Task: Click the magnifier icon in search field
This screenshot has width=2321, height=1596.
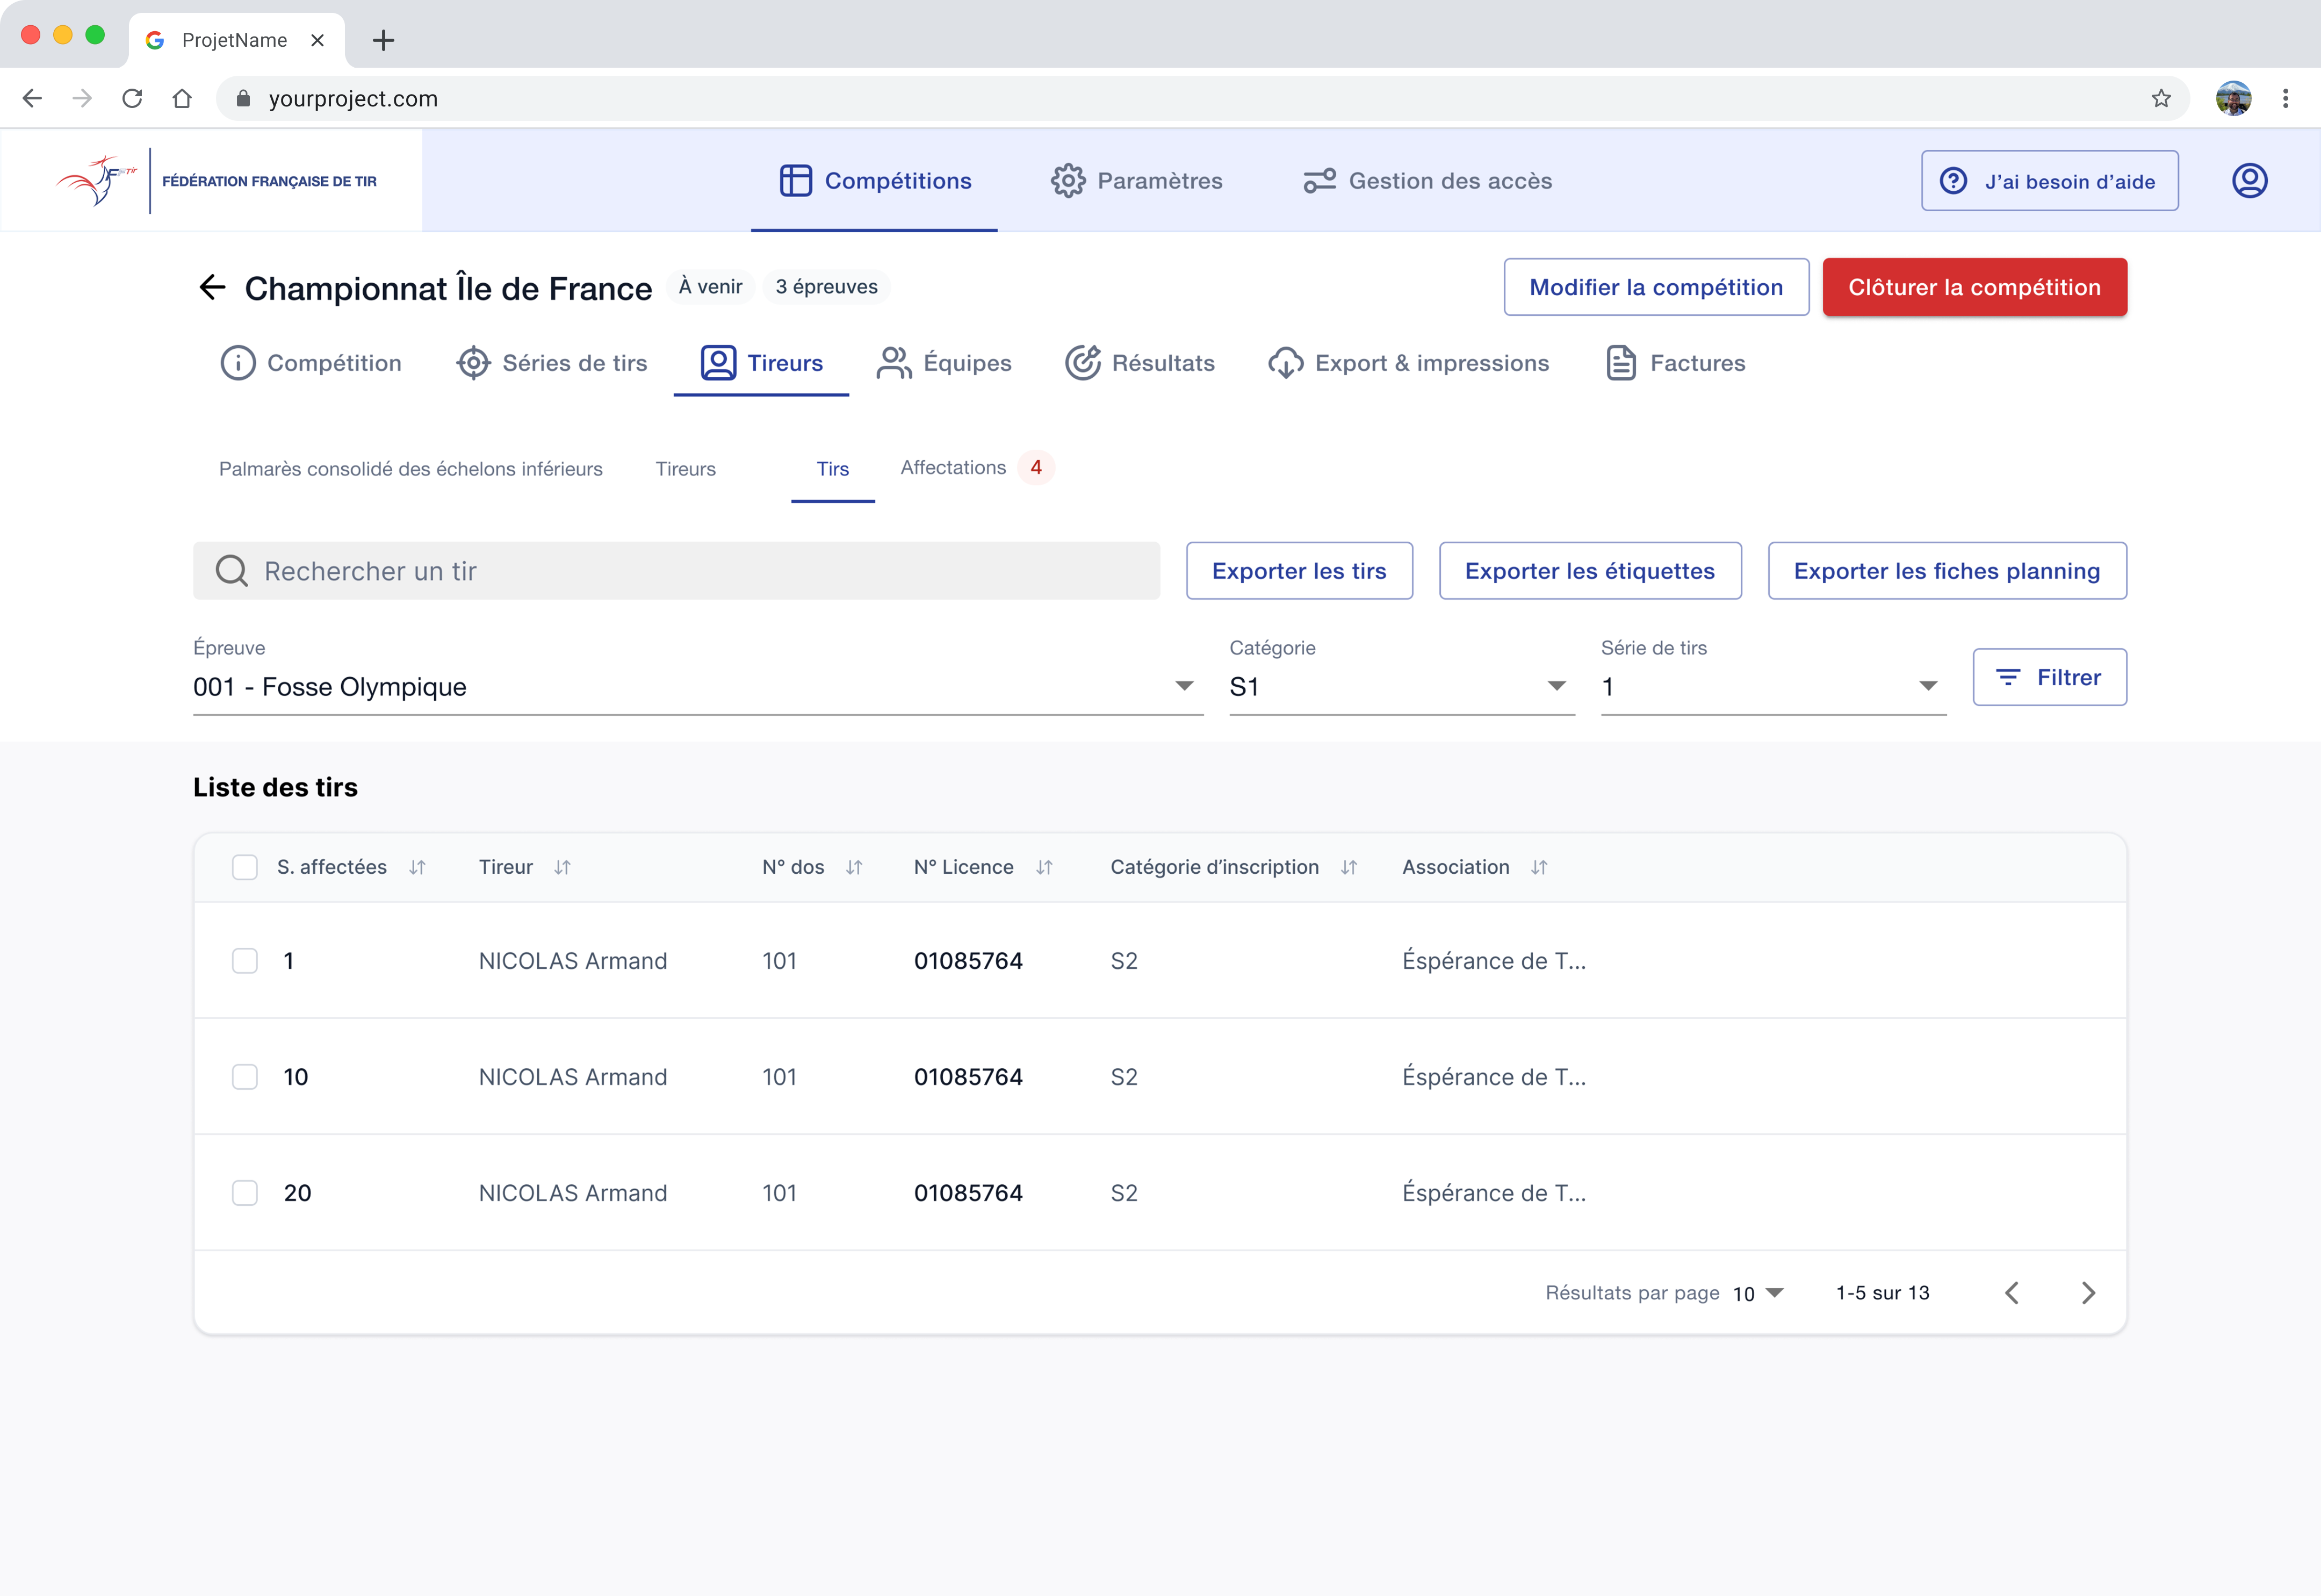Action: [x=232, y=571]
